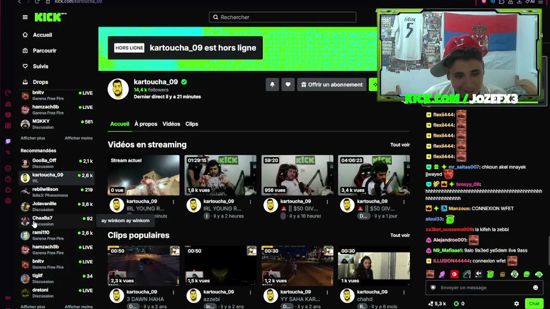Switch to the À propos tab

coord(146,124)
